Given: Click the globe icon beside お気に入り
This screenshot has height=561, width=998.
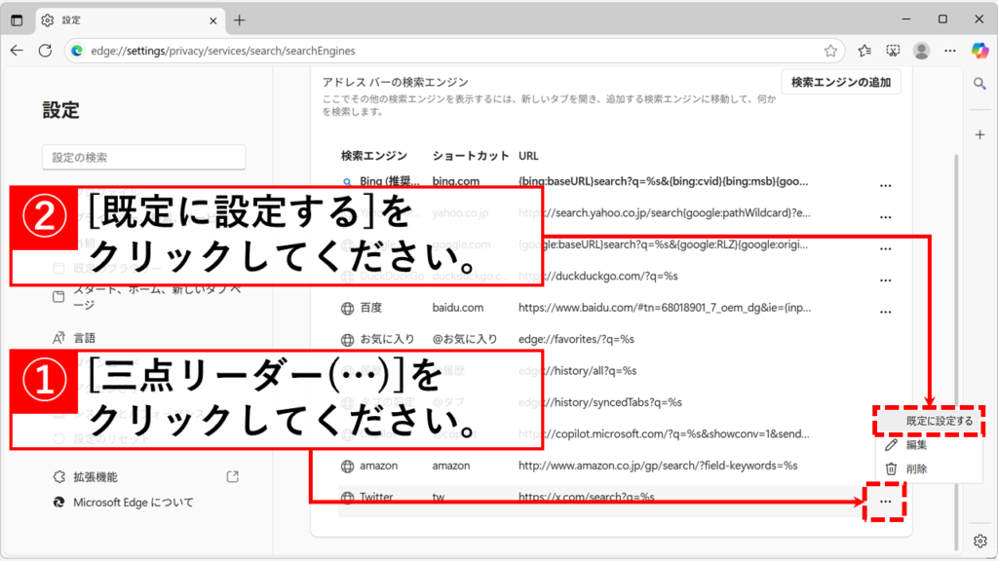Looking at the screenshot, I should [x=347, y=340].
